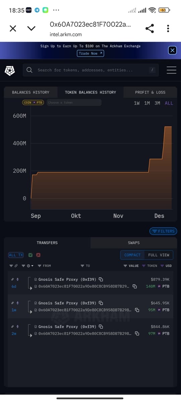Choose the Compact view mode
This screenshot has height=402, width=181.
pyautogui.click(x=132, y=255)
